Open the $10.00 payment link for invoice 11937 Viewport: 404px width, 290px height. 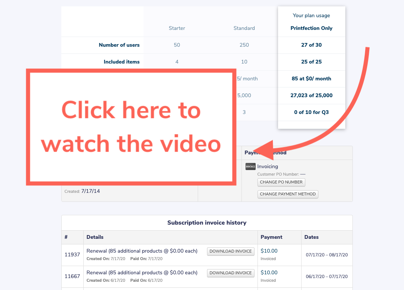269,251
